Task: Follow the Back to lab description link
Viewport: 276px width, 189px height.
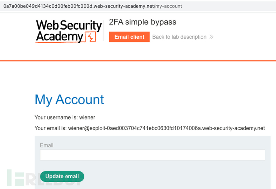Action: pyautogui.click(x=179, y=37)
